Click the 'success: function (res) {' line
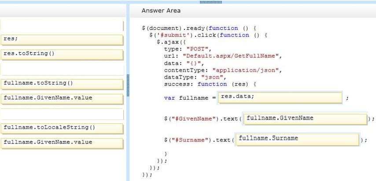This screenshot has height=181, width=376. tap(210, 84)
